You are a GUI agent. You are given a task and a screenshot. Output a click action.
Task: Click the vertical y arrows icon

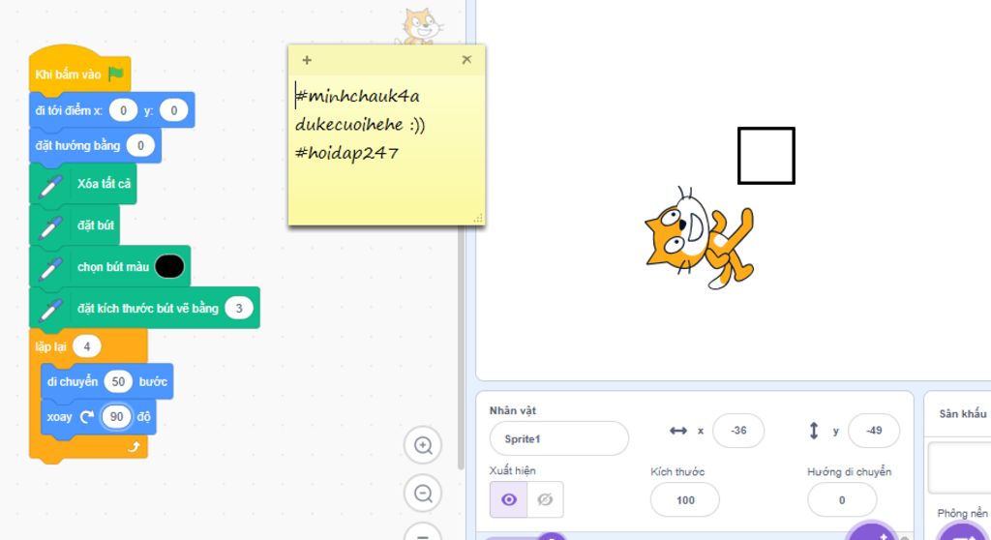814,431
